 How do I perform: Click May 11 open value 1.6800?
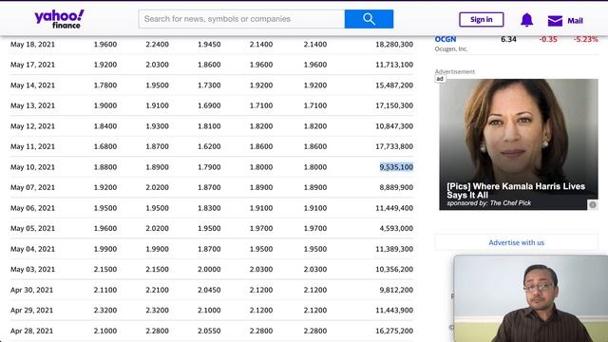(x=105, y=146)
